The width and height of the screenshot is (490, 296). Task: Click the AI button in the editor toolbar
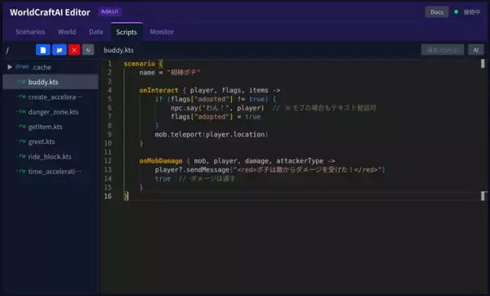click(x=475, y=50)
